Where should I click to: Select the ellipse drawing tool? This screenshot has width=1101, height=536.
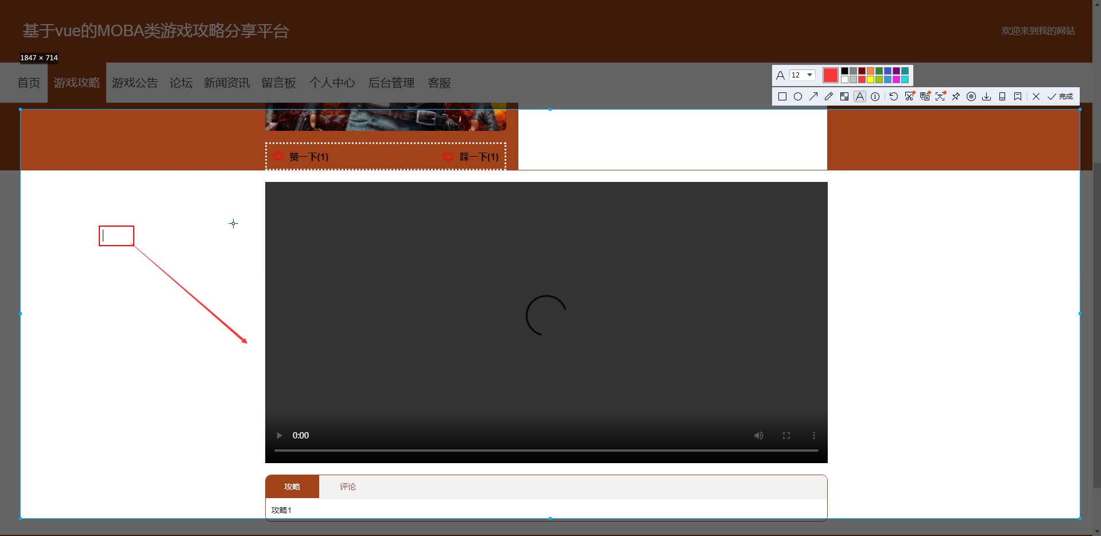coord(797,96)
